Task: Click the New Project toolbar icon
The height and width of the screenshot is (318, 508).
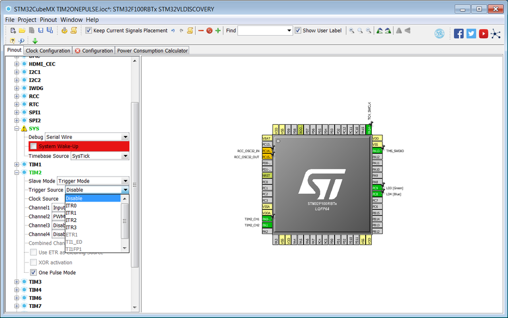Action: (13, 31)
